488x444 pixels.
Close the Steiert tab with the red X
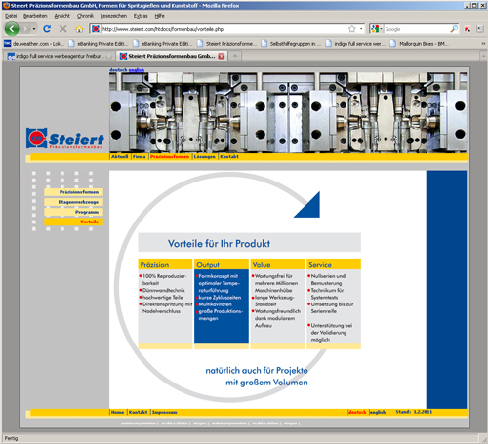(x=222, y=56)
